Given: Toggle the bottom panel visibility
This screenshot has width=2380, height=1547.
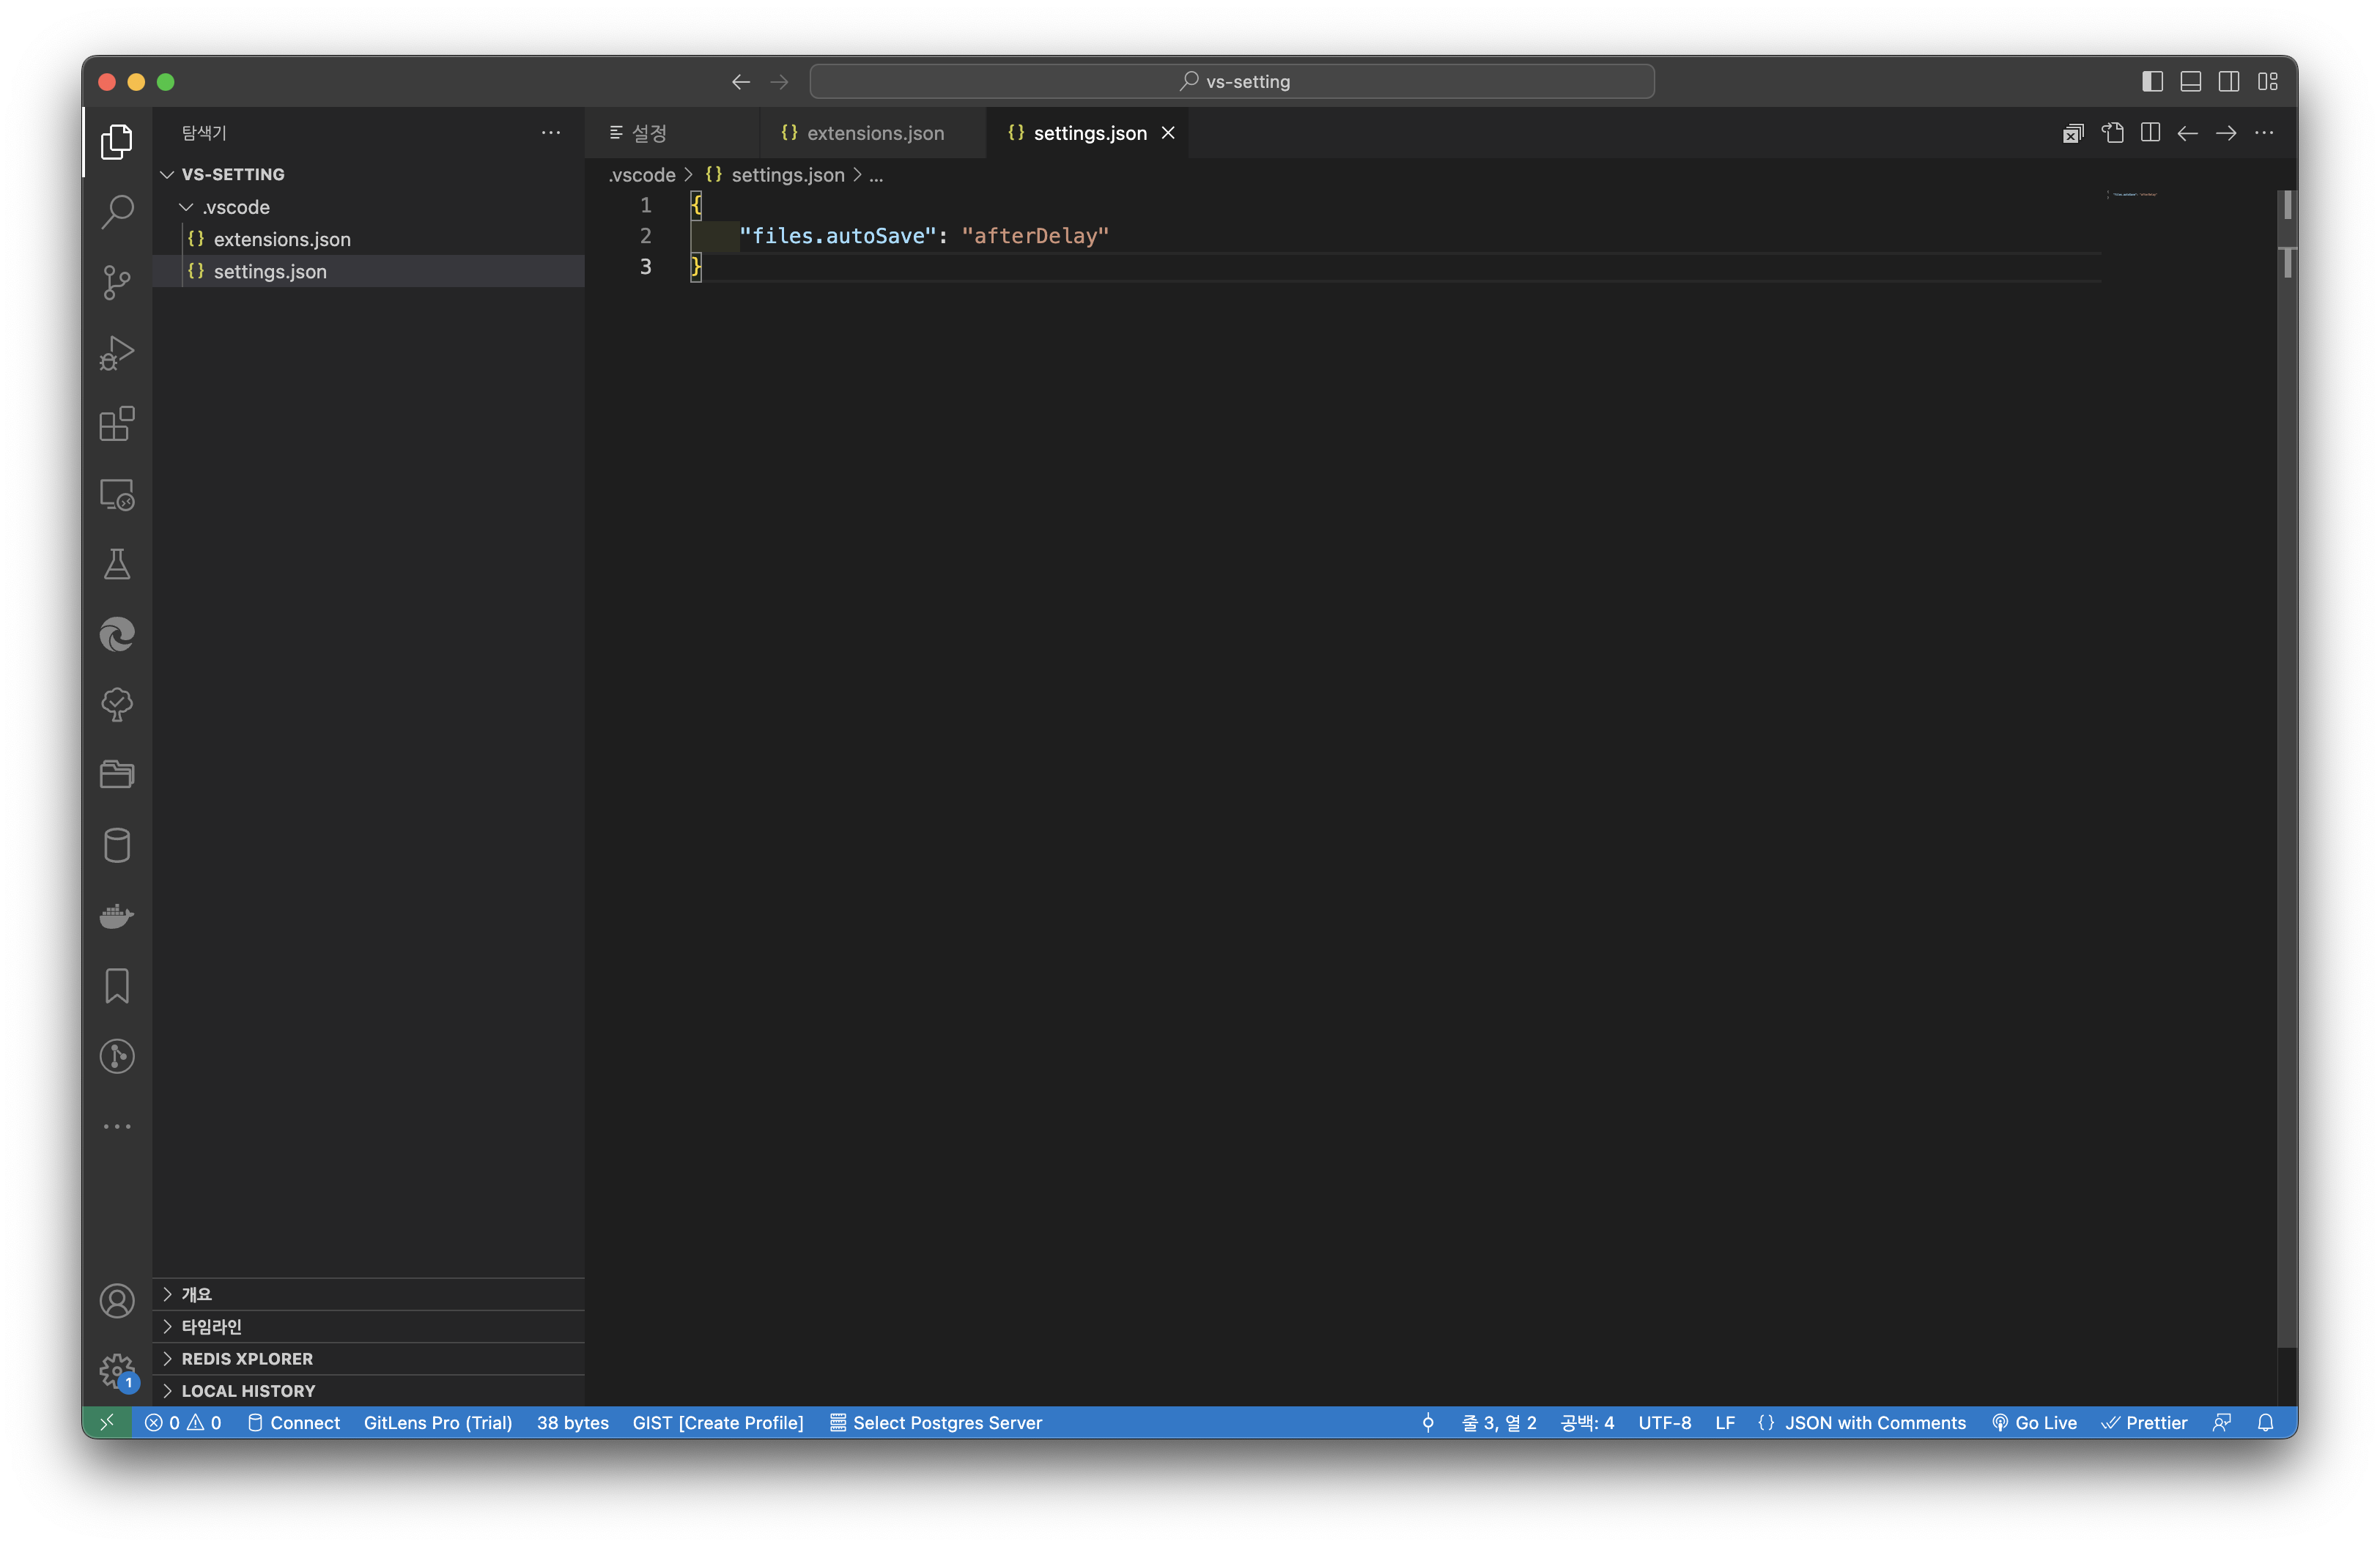Looking at the screenshot, I should [x=2190, y=82].
